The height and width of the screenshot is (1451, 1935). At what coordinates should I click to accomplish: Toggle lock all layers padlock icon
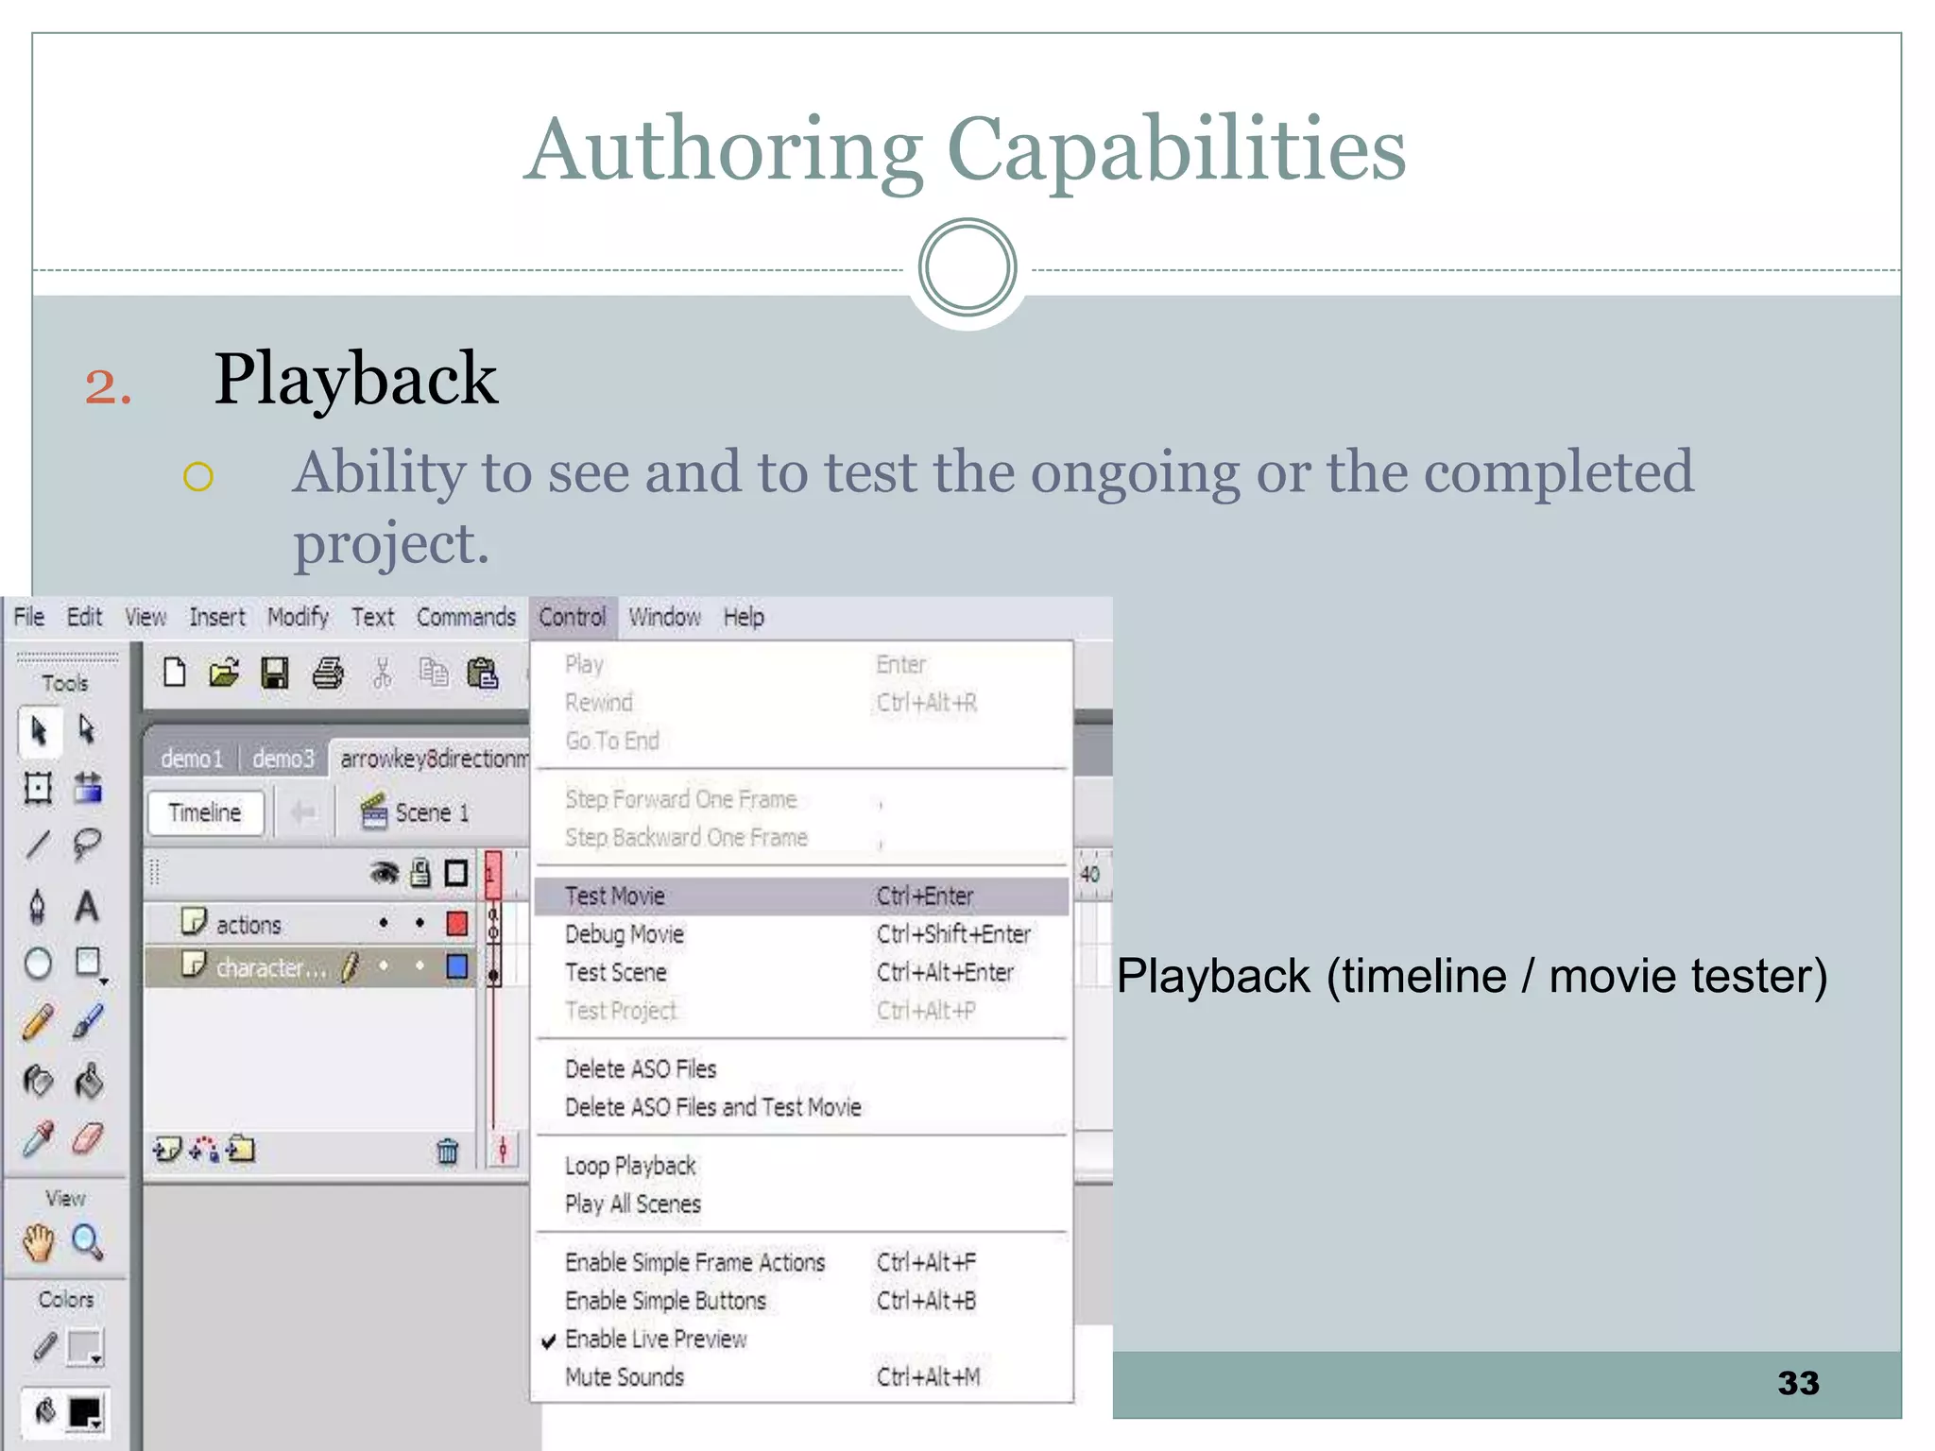[x=420, y=874]
